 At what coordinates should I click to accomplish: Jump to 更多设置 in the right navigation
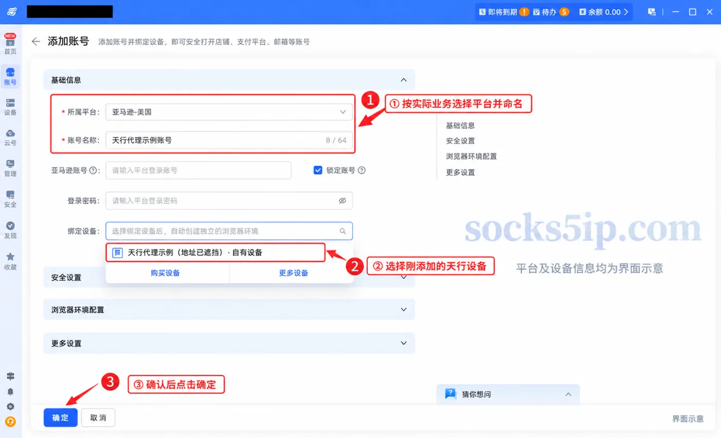(460, 172)
